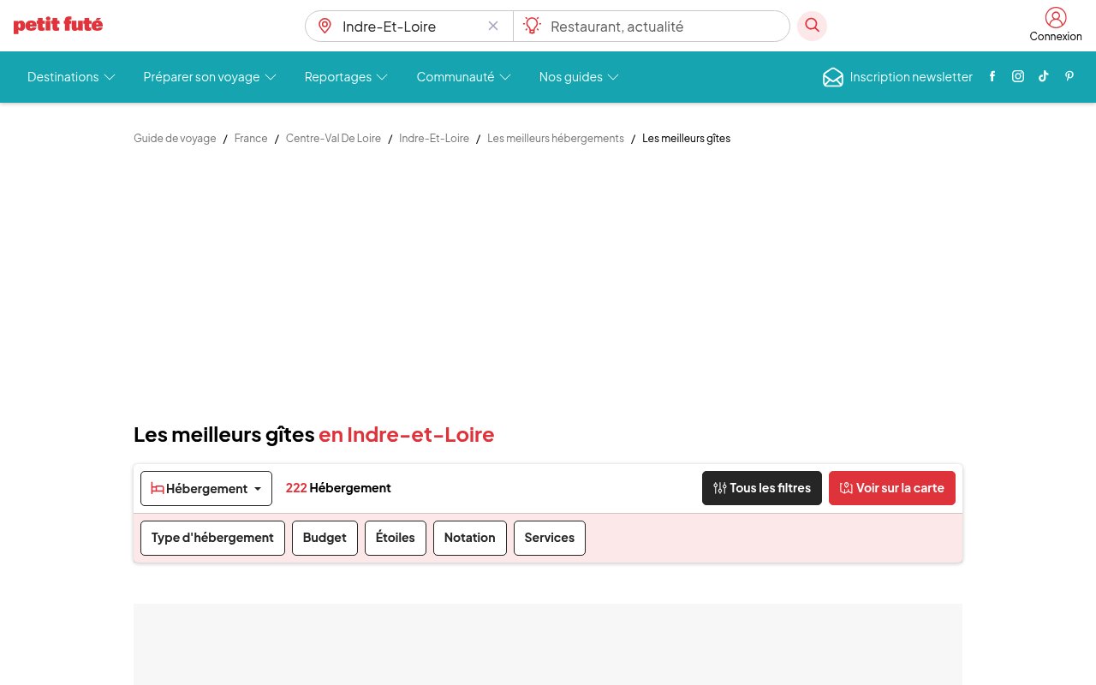Click the TikTok social icon
This screenshot has width=1096, height=685.
(1044, 76)
